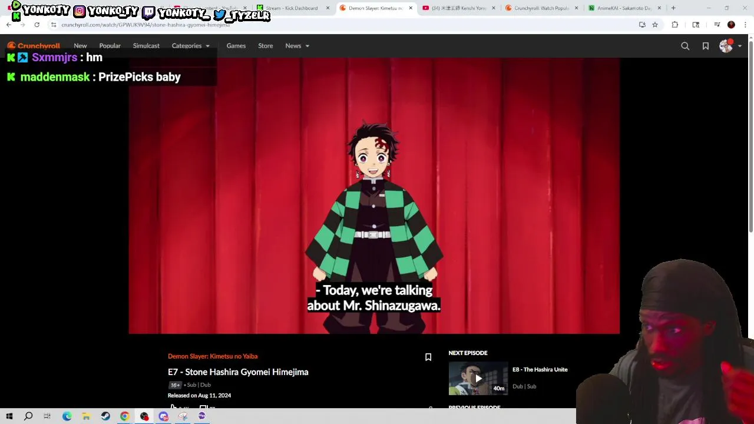Close the Stream - Kick Dashboard tab

click(x=328, y=8)
